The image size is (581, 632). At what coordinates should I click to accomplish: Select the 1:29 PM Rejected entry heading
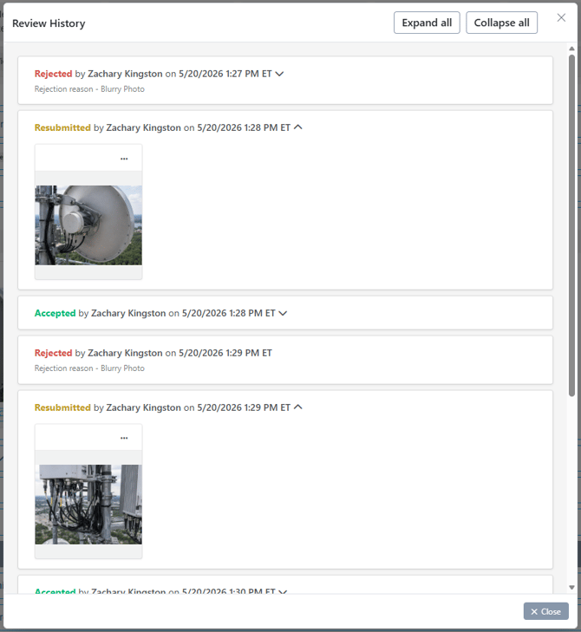153,353
